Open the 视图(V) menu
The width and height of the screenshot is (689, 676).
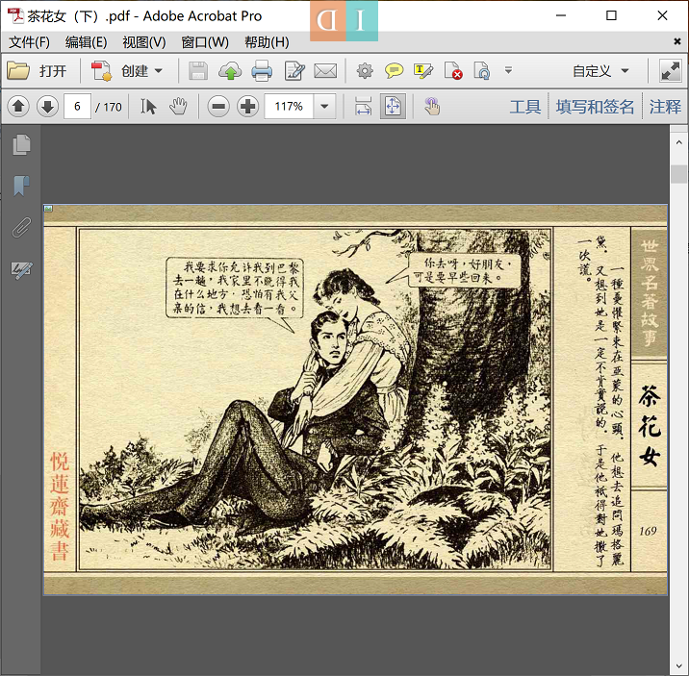[144, 42]
